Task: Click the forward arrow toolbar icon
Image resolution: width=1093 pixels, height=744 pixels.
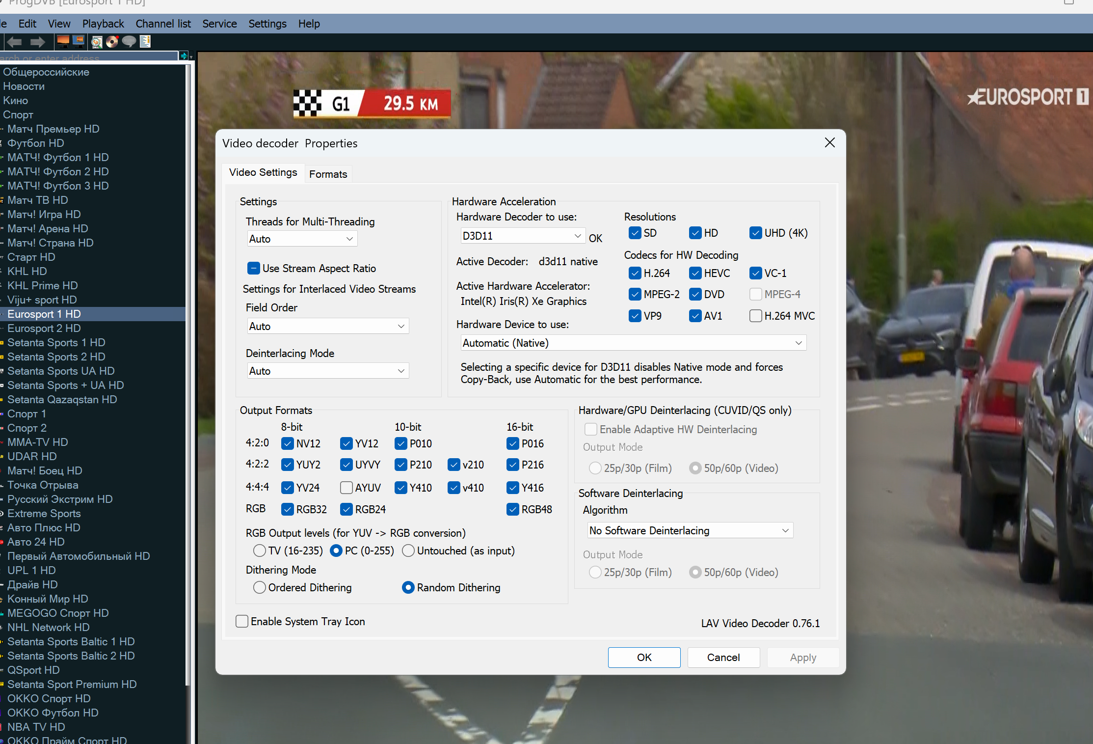Action: [x=37, y=42]
